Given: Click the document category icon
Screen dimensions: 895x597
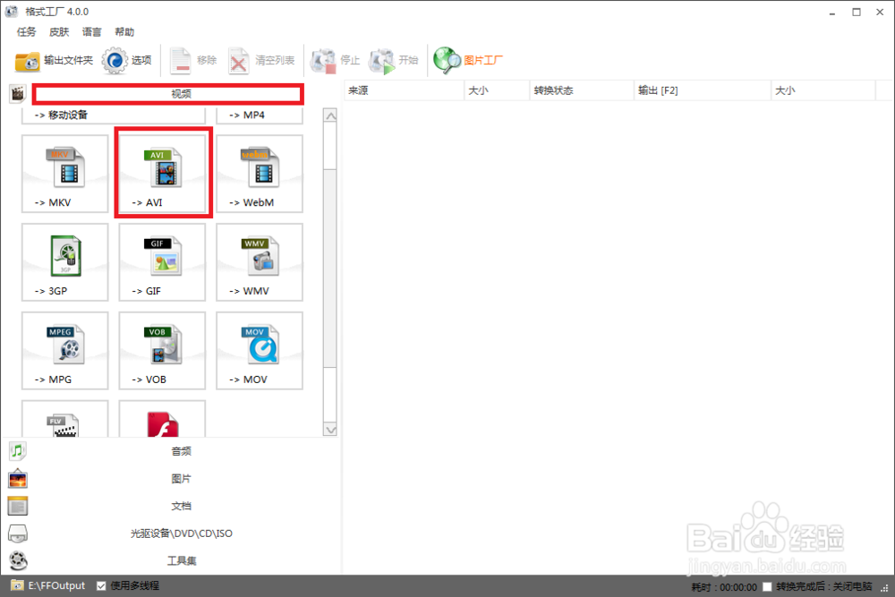Looking at the screenshot, I should 18,506.
